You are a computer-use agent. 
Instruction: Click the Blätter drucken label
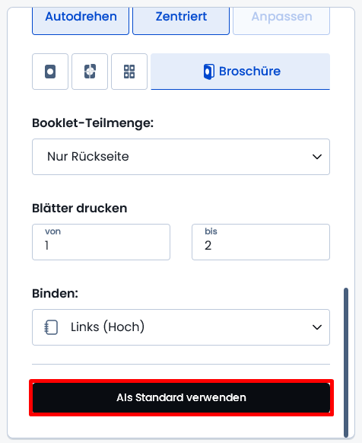pos(80,209)
